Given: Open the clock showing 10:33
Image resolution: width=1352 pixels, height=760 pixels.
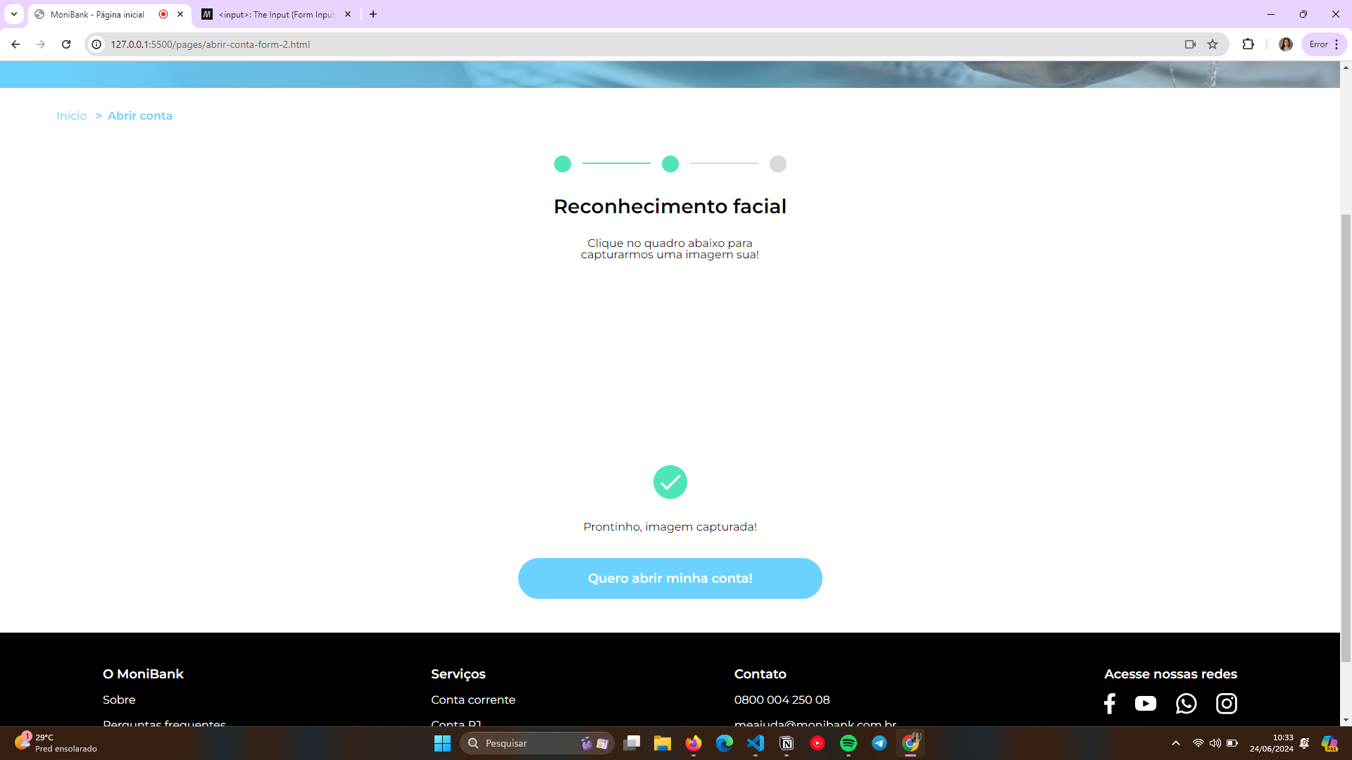Looking at the screenshot, I should click(1272, 743).
